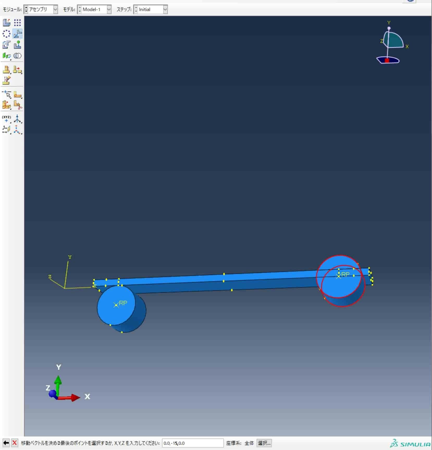Select the Radial Pattern tool

coord(7,34)
